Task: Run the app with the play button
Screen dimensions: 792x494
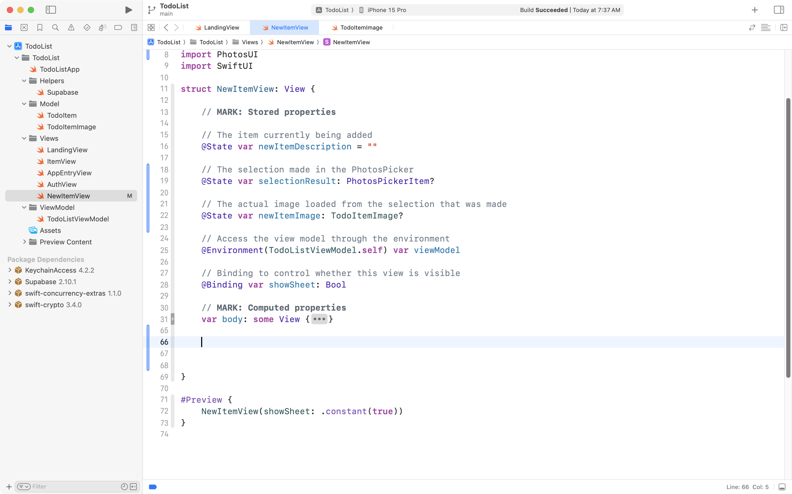Action: coord(129,10)
